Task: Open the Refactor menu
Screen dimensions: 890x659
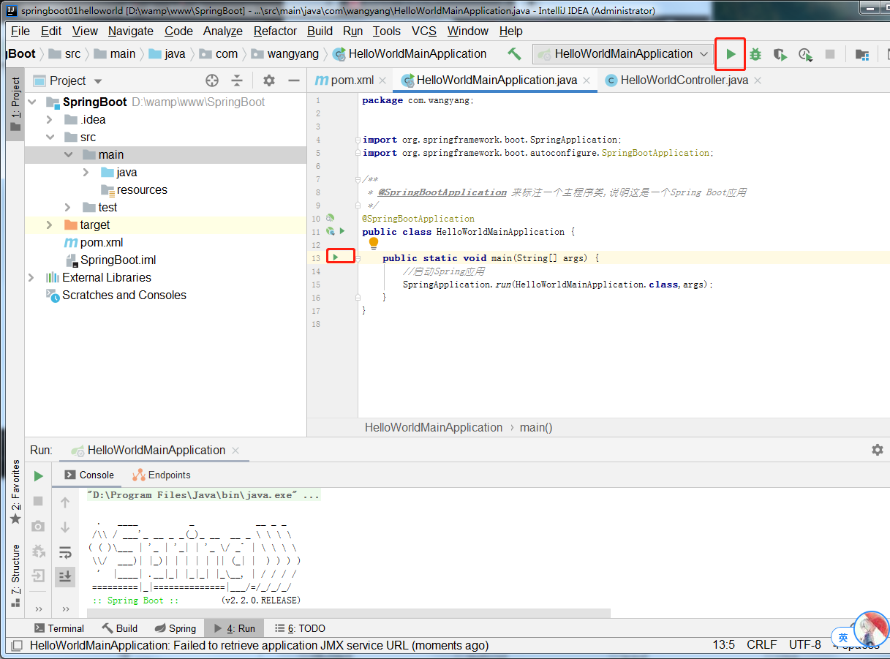Action: [275, 31]
